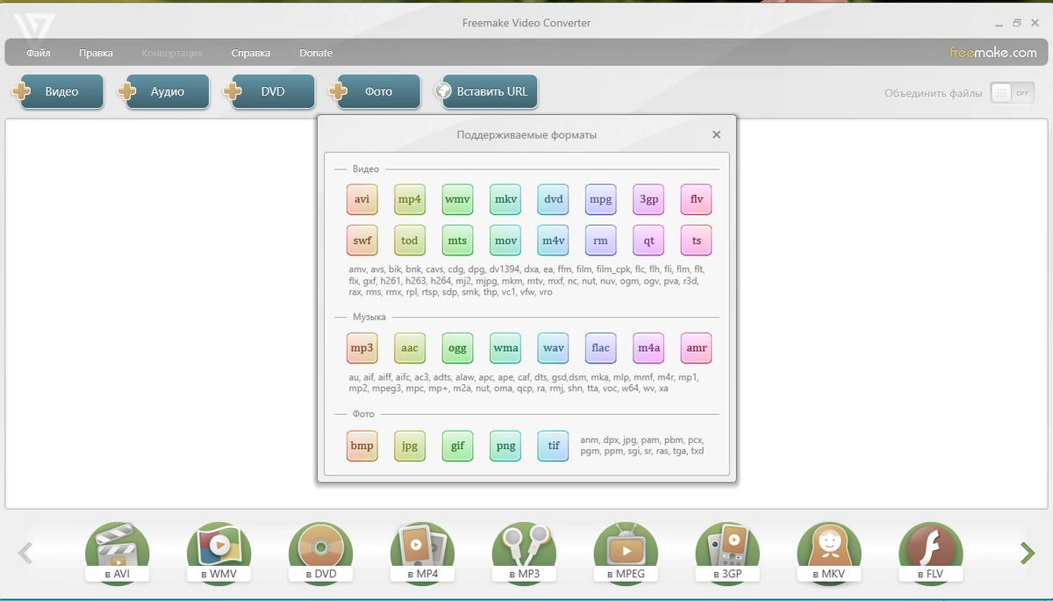Show more output formats with right arrow
Screen dimensions: 1053x601
tap(1027, 553)
